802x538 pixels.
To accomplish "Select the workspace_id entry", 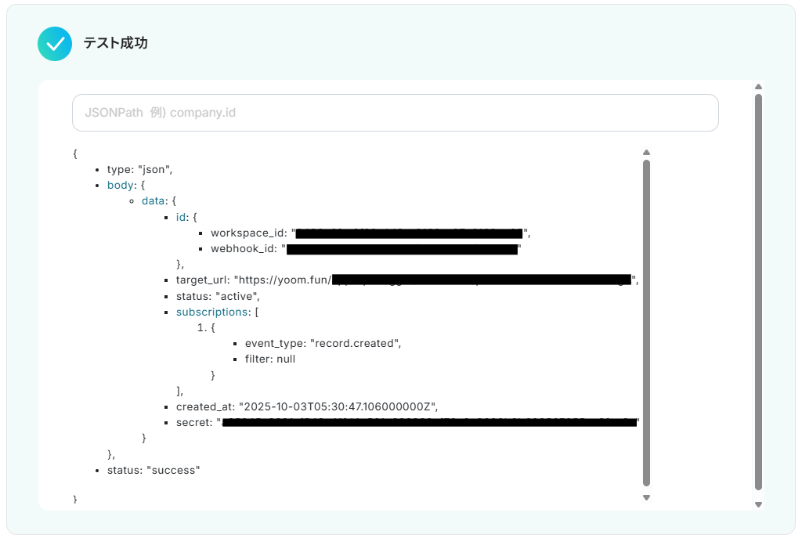I will 251,233.
